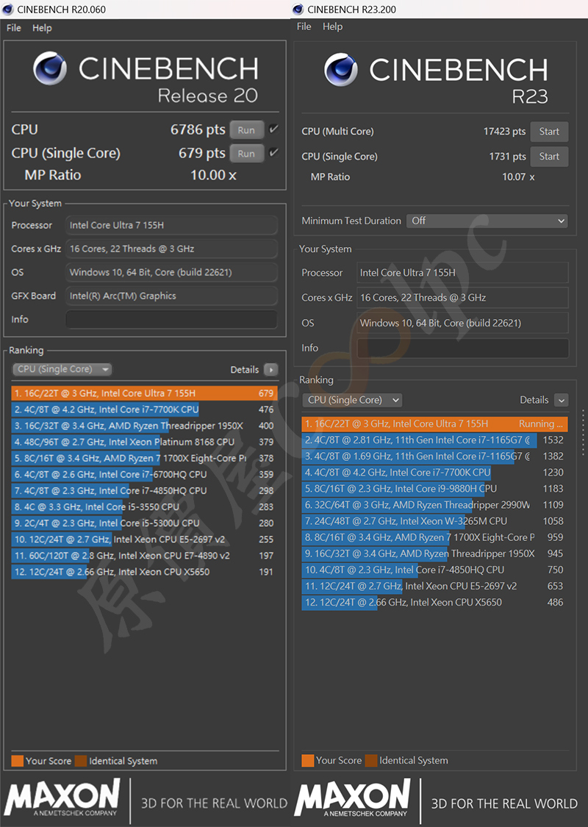Viewport: 588px width, 827px height.
Task: Click the R20 Cores x GHz field
Action: pyautogui.click(x=171, y=248)
